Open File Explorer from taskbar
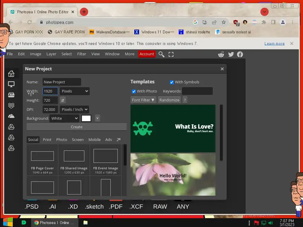Viewport: 303px width, 227px height. point(86,223)
